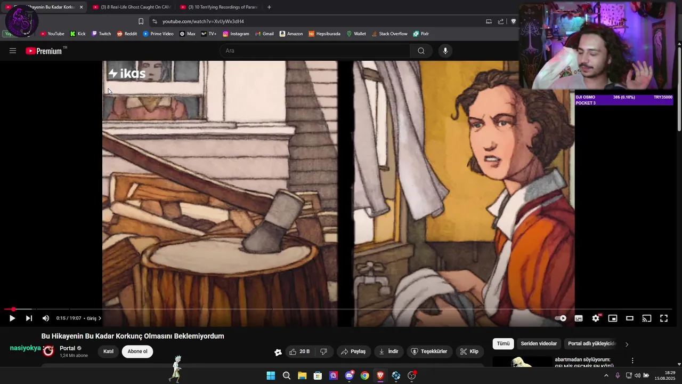Open the YouTube hamburger guide menu
This screenshot has height=384, width=682.
click(13, 51)
